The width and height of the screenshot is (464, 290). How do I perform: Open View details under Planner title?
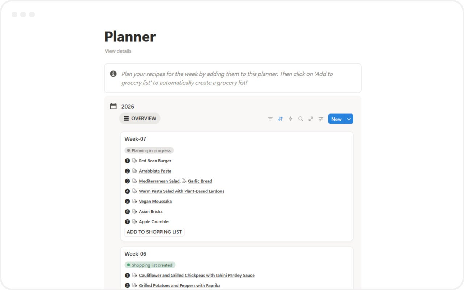click(x=118, y=51)
